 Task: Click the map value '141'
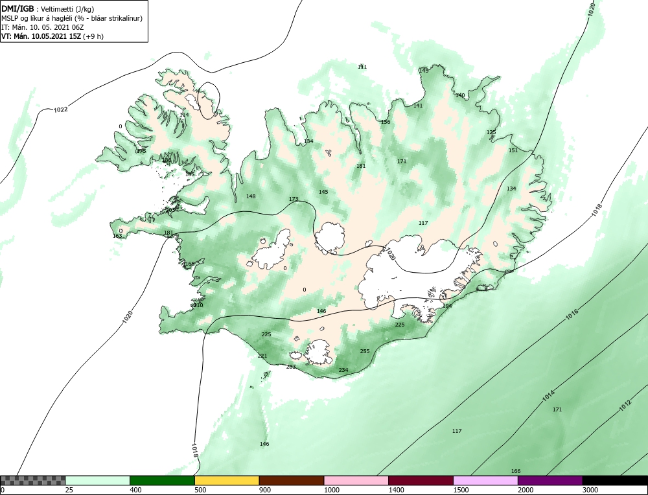[x=418, y=106]
